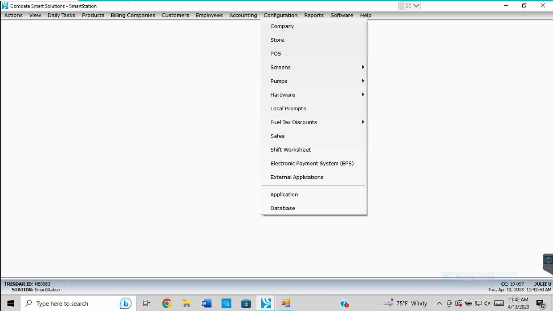Show hidden system tray icons

[439, 303]
